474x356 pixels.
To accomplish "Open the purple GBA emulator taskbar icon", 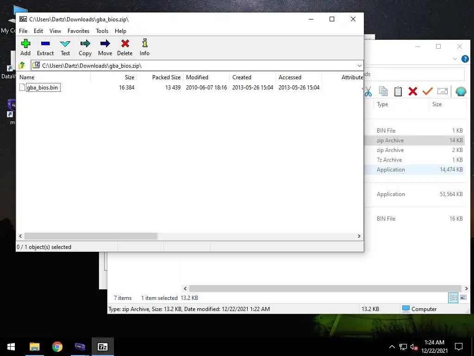I will click(x=80, y=347).
